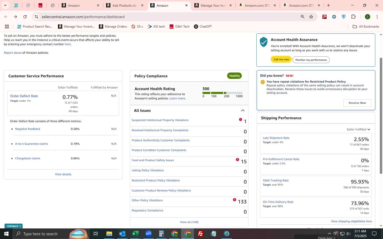The width and height of the screenshot is (383, 239).
Task: Open Excel from the taskbar
Action: [135, 234]
